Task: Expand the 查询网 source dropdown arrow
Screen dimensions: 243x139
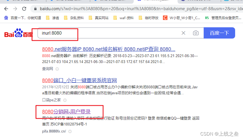Action: coord(57,69)
